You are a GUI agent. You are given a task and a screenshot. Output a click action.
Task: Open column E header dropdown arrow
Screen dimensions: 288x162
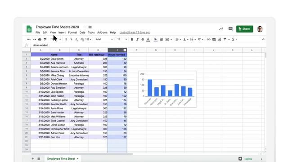(x=125, y=50)
